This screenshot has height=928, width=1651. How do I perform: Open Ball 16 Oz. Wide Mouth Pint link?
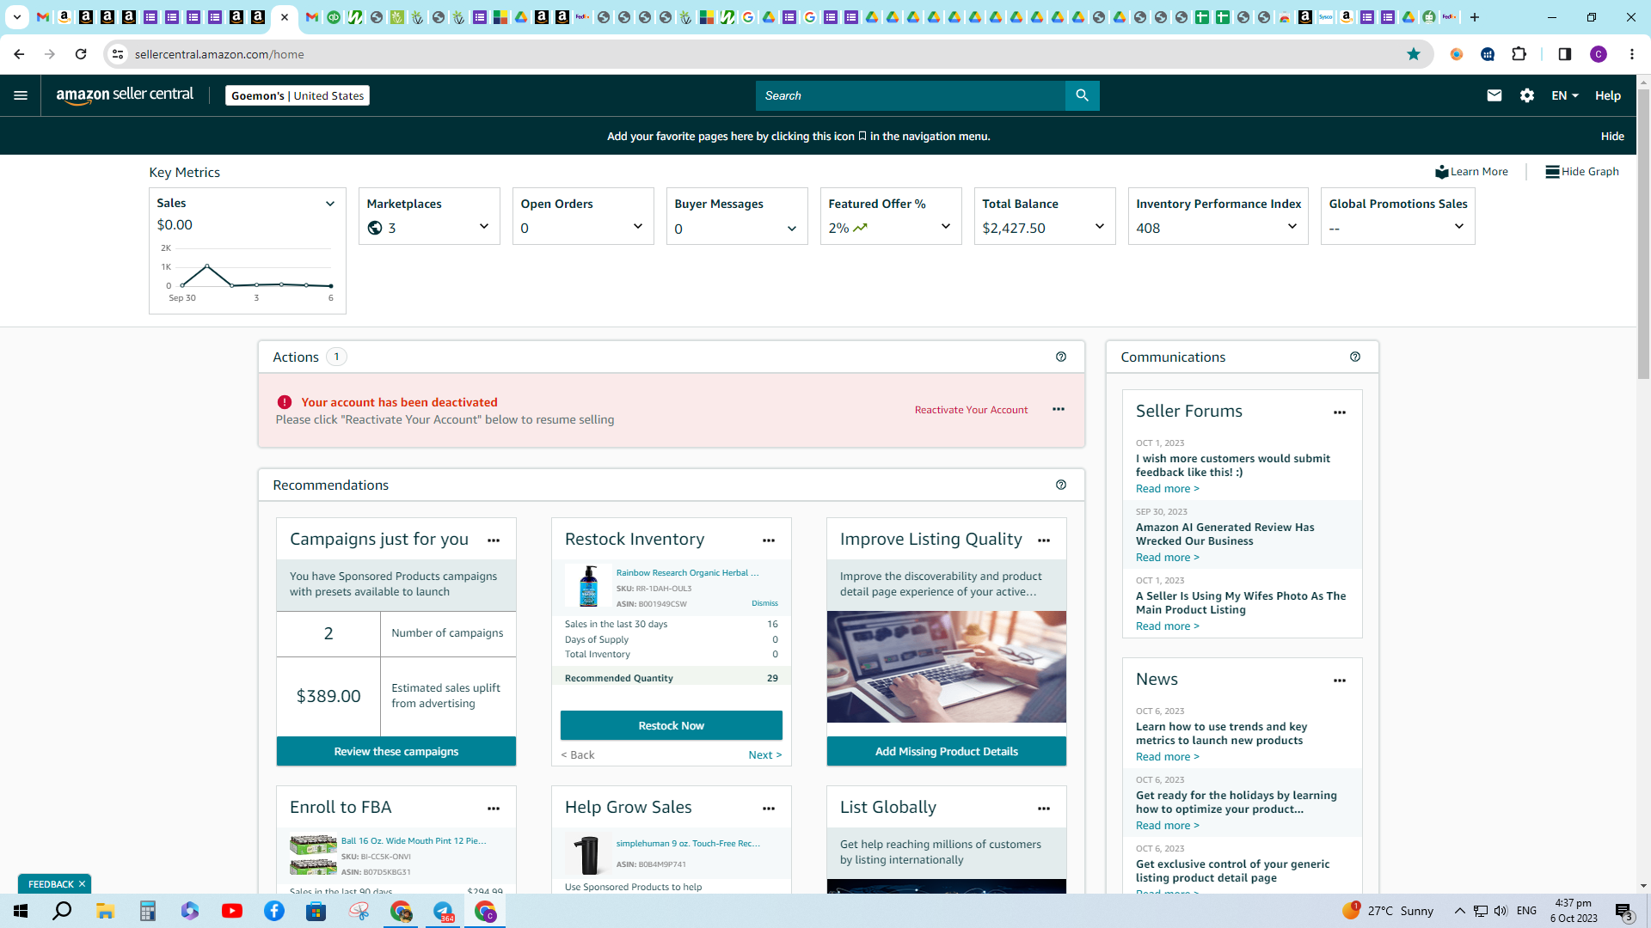tap(413, 841)
